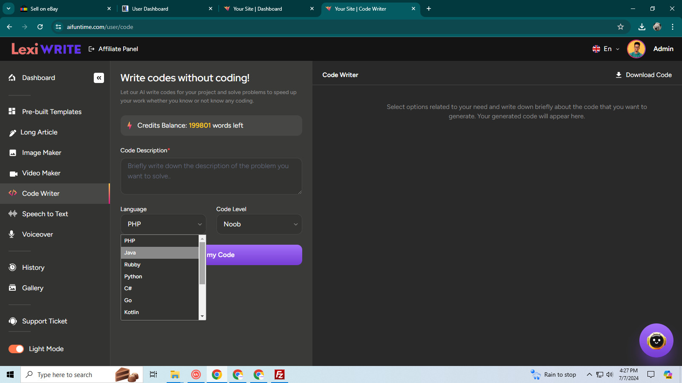Switch to the User Dashboard browser tab
Image resolution: width=682 pixels, height=383 pixels.
click(x=167, y=9)
